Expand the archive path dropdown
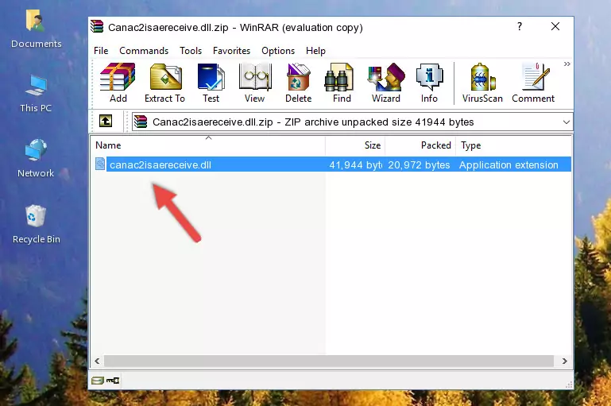 567,122
